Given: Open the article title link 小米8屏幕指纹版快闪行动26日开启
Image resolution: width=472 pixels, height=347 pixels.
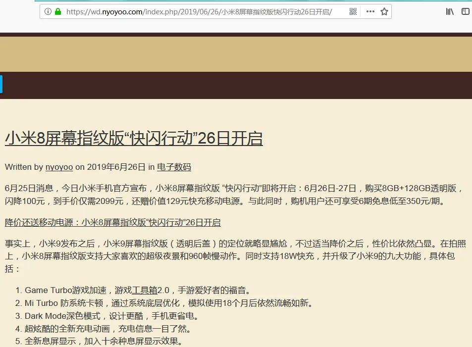Looking at the screenshot, I should point(134,138).
